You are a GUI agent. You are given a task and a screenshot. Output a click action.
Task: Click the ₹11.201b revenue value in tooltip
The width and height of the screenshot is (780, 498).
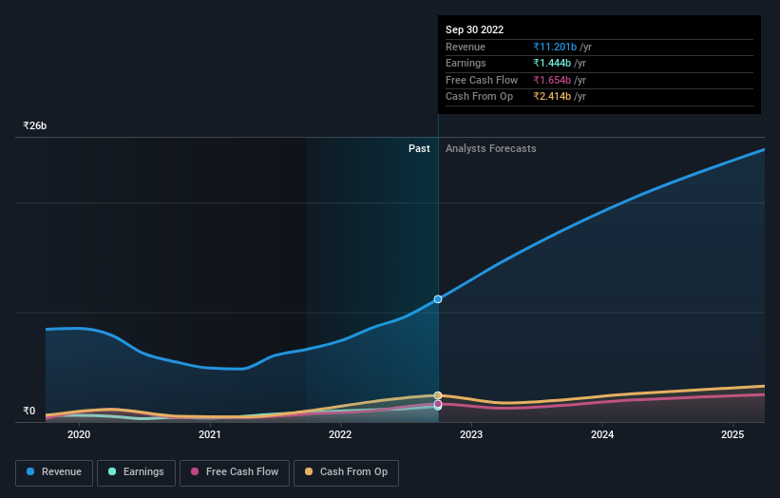[555, 47]
